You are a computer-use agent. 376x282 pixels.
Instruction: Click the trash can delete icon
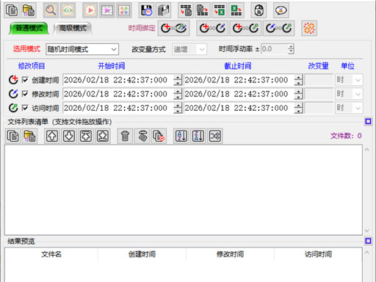pyautogui.click(x=125, y=136)
